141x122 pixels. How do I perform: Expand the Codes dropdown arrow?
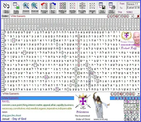[132, 16]
